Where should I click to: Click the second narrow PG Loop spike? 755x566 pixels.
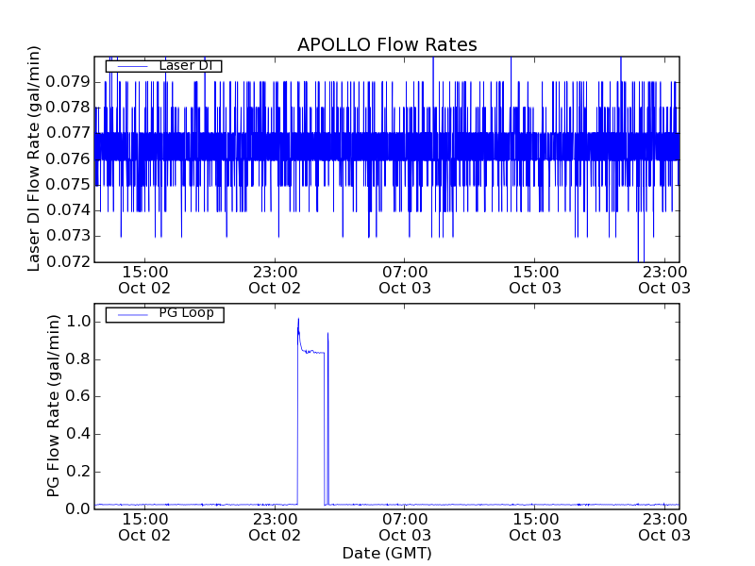coord(327,418)
